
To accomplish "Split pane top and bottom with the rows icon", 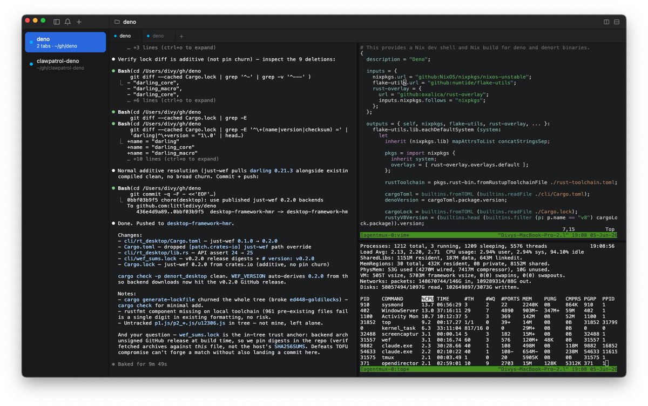I will click(617, 22).
